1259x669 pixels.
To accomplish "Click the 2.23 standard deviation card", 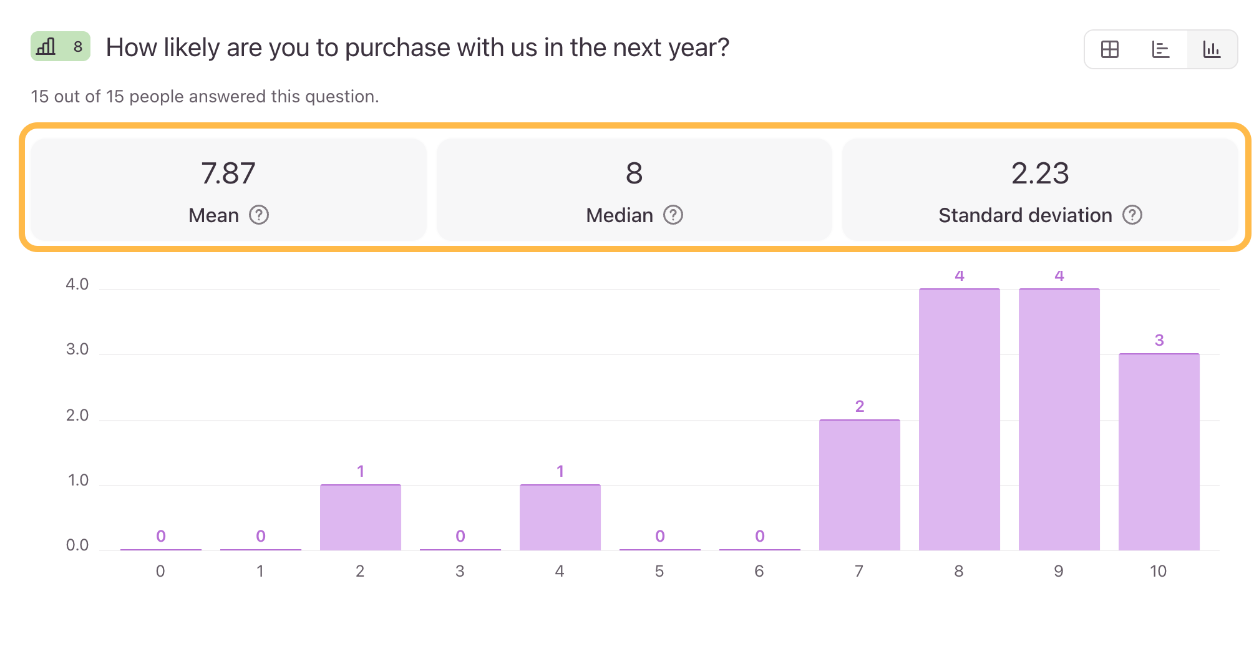I will point(1040,189).
